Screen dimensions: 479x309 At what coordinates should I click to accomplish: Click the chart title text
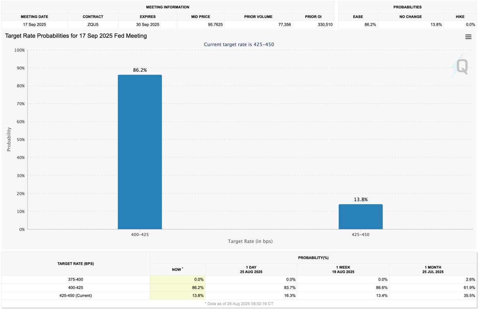[75, 36]
